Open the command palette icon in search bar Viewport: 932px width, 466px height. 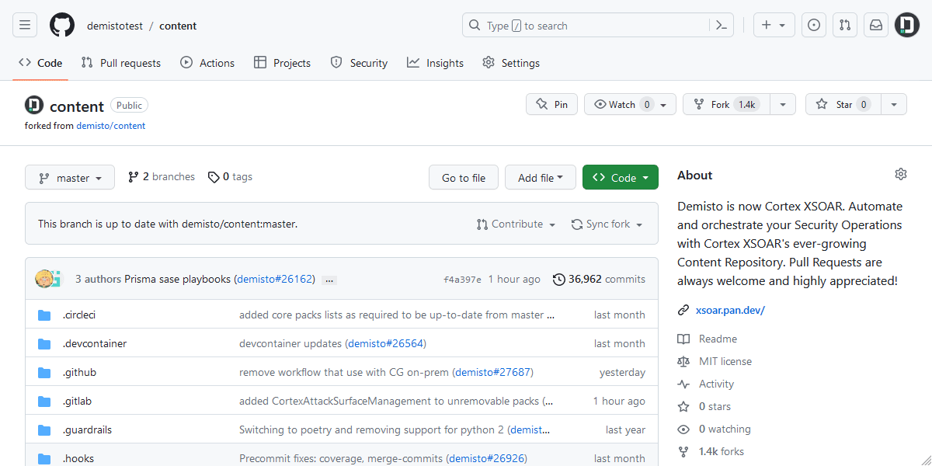click(x=722, y=26)
